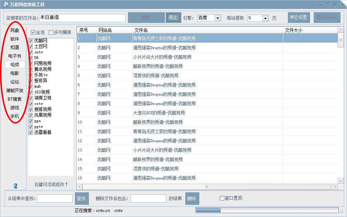
Task: Sort by the 网站名 column header
Action: (x=114, y=30)
